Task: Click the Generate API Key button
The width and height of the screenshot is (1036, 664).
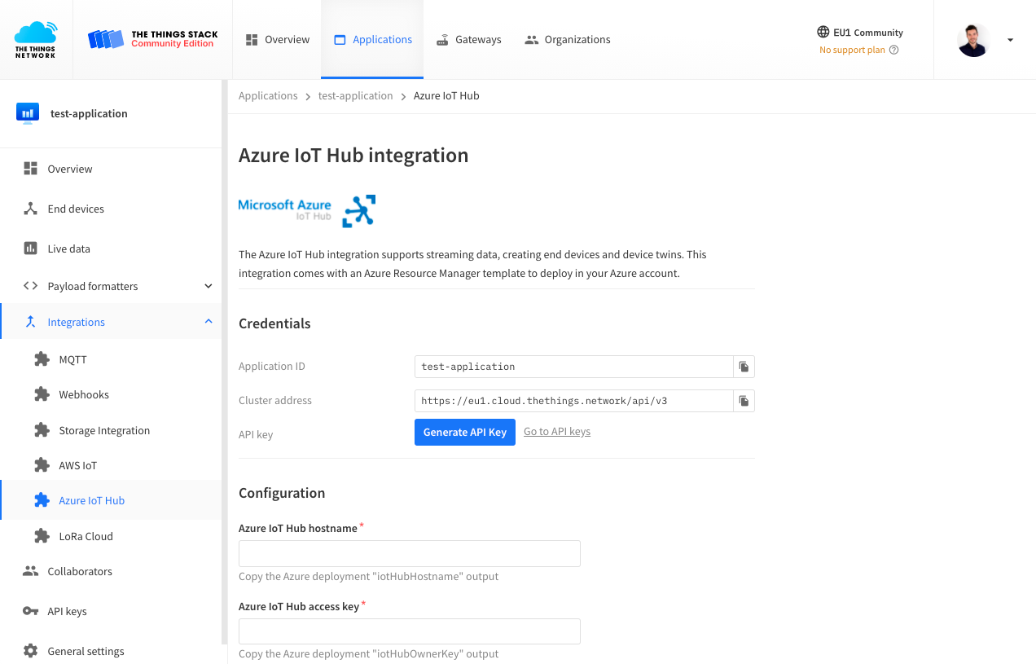Action: (x=464, y=432)
